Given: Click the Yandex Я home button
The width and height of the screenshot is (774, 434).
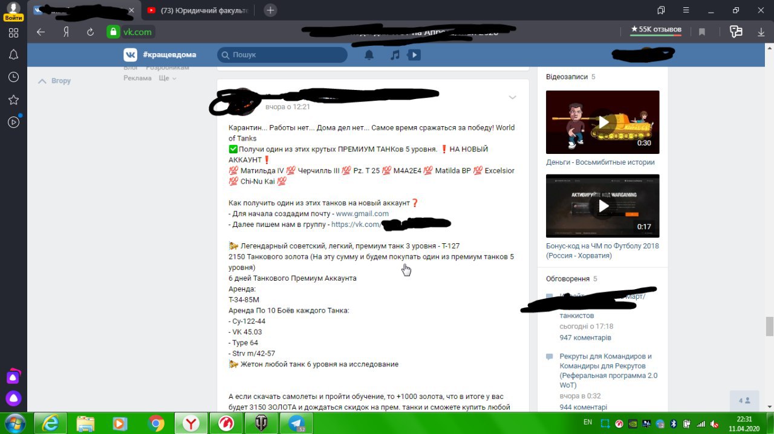Looking at the screenshot, I should (x=66, y=32).
